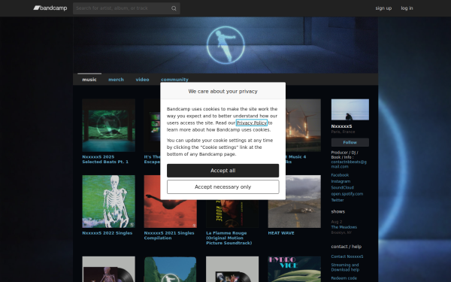Click Contact NxxxxxS link
This screenshot has width=451, height=282.
(x=347, y=256)
